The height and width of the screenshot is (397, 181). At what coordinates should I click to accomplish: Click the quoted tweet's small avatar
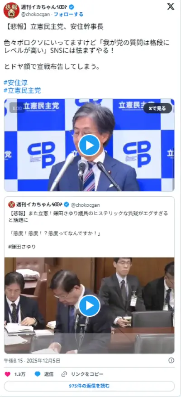pos(12,204)
